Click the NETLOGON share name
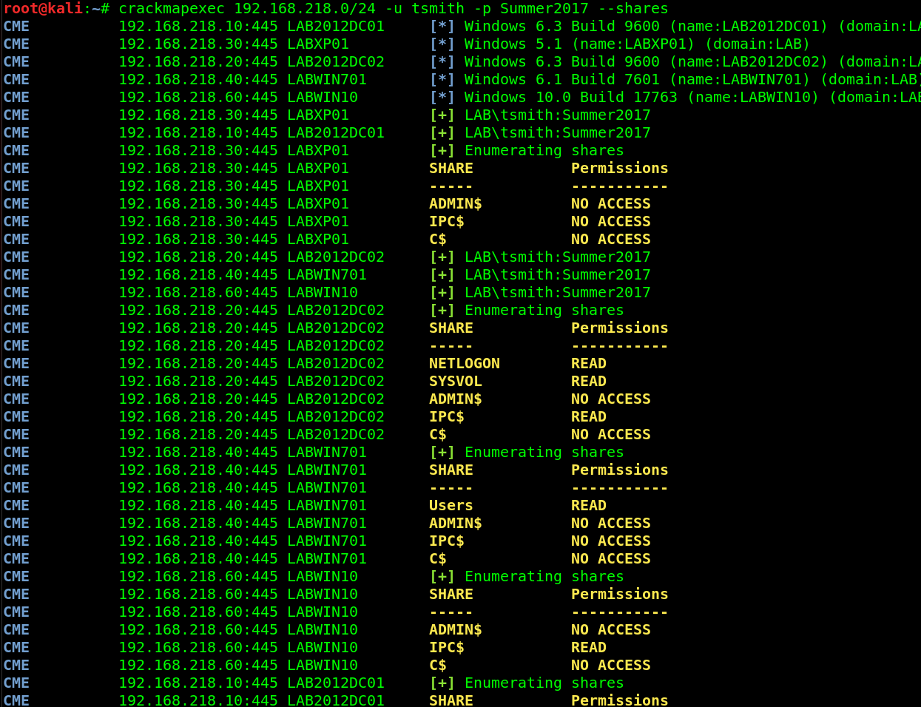This screenshot has height=707, width=921. [464, 364]
